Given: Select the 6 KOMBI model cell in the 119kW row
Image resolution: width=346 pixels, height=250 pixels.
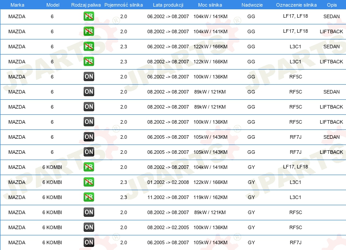Looking at the screenshot, I should 52,197.
